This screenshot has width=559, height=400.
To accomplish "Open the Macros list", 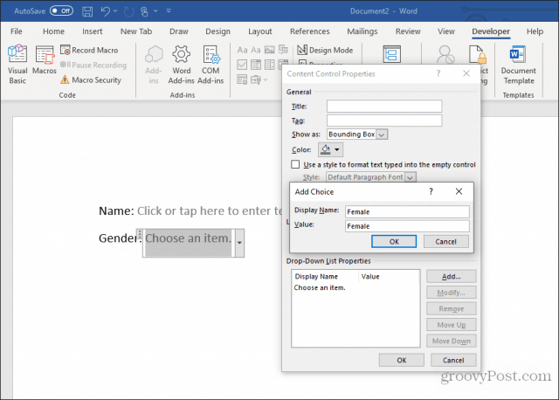I will (45, 60).
